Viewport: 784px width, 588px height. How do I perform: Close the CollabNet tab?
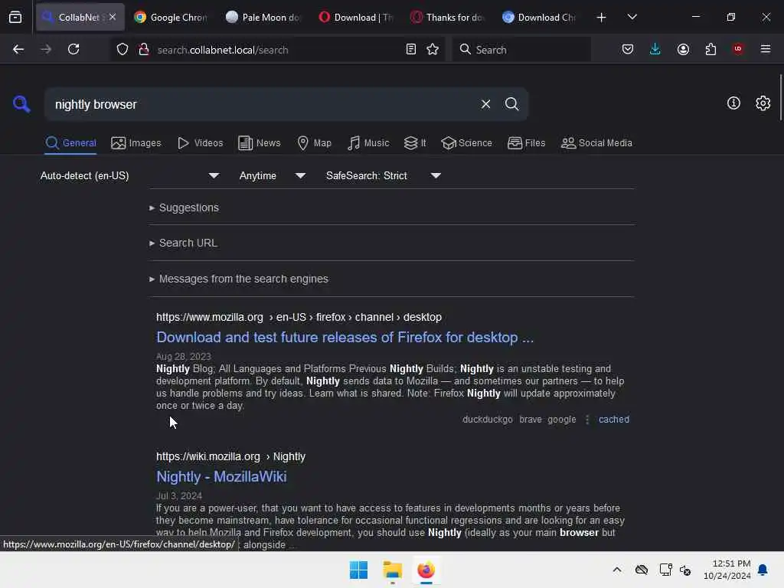[113, 17]
